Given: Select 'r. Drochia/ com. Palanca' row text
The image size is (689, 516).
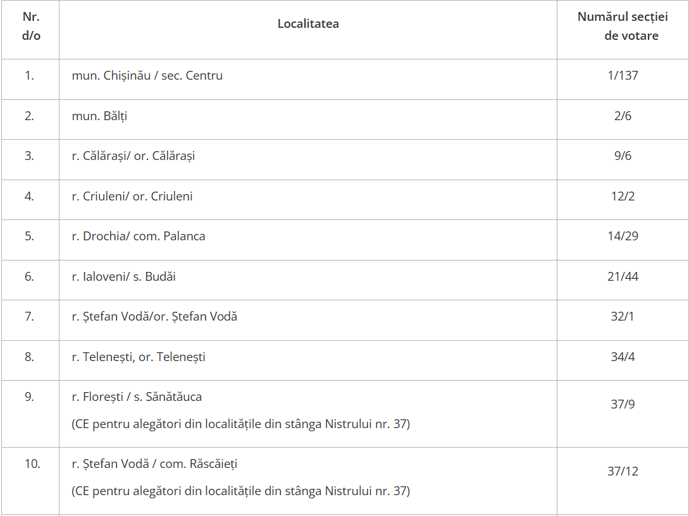Looking at the screenshot, I should click(x=139, y=236).
